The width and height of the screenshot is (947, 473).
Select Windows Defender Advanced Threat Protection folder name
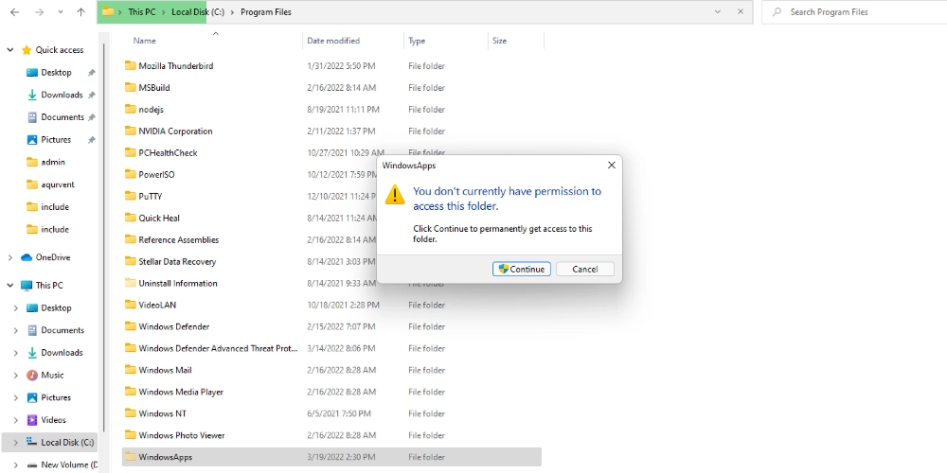(218, 348)
